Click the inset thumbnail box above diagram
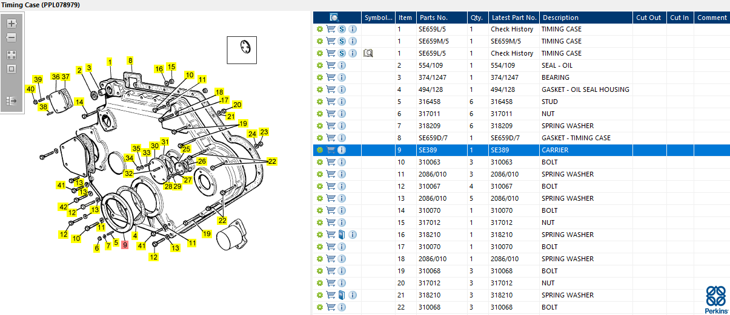This screenshot has width=730, height=315. pos(242,50)
